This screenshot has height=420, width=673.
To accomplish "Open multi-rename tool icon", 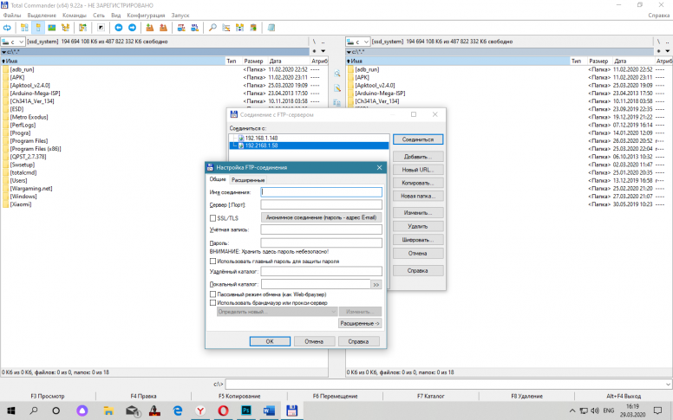I will tap(226, 28).
